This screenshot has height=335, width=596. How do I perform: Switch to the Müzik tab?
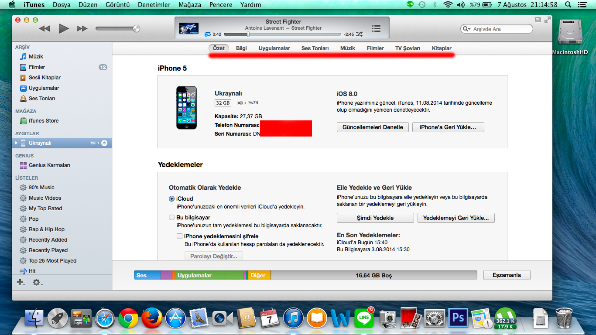[348, 48]
